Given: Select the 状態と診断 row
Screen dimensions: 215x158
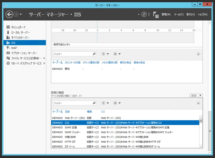Looking at the screenshot, I should click(125, 137).
